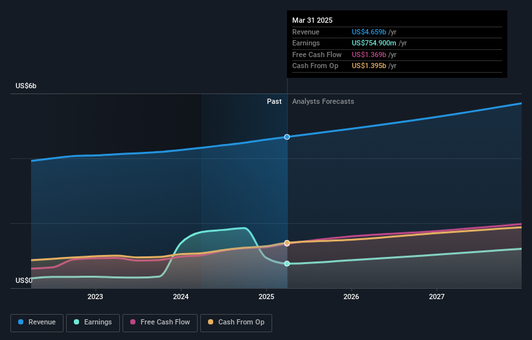Click the Mar 31 2025 tooltip date
The image size is (532, 340).
coord(312,20)
